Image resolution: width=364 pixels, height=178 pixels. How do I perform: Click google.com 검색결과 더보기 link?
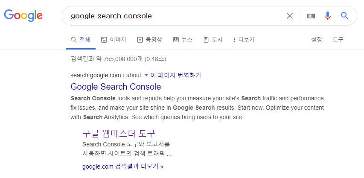(x=122, y=166)
